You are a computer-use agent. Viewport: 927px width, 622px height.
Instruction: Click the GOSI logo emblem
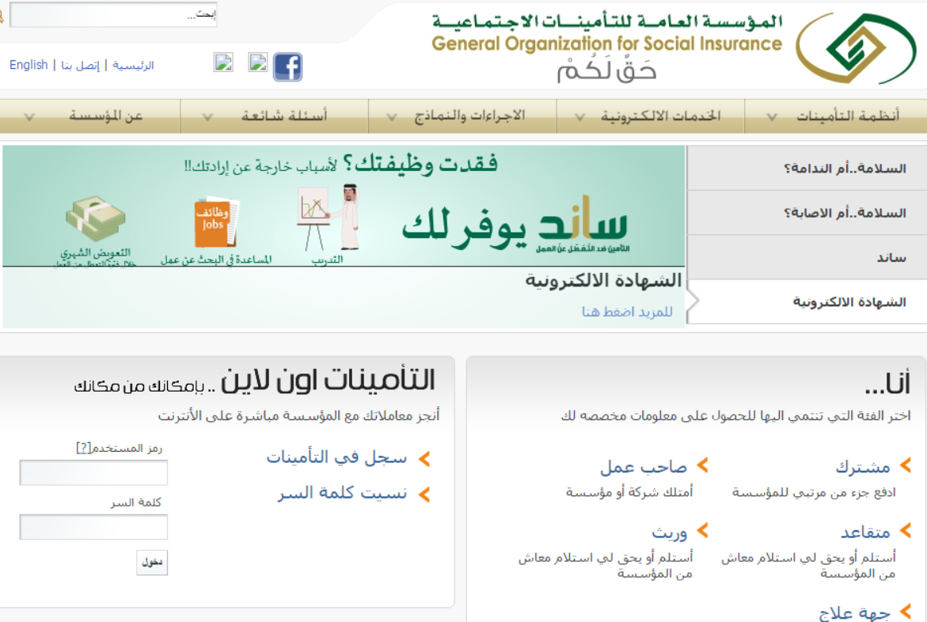pyautogui.click(x=856, y=48)
